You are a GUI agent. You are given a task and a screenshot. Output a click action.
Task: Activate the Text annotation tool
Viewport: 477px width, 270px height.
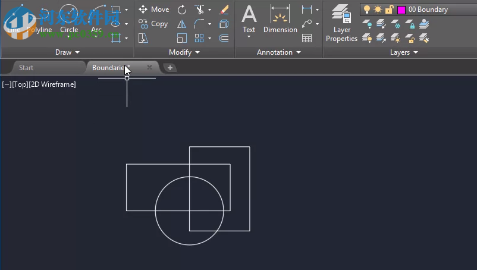[x=249, y=18]
